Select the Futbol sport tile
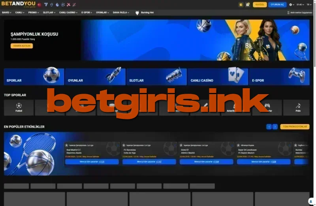The width and height of the screenshot is (316, 206). tap(19, 108)
